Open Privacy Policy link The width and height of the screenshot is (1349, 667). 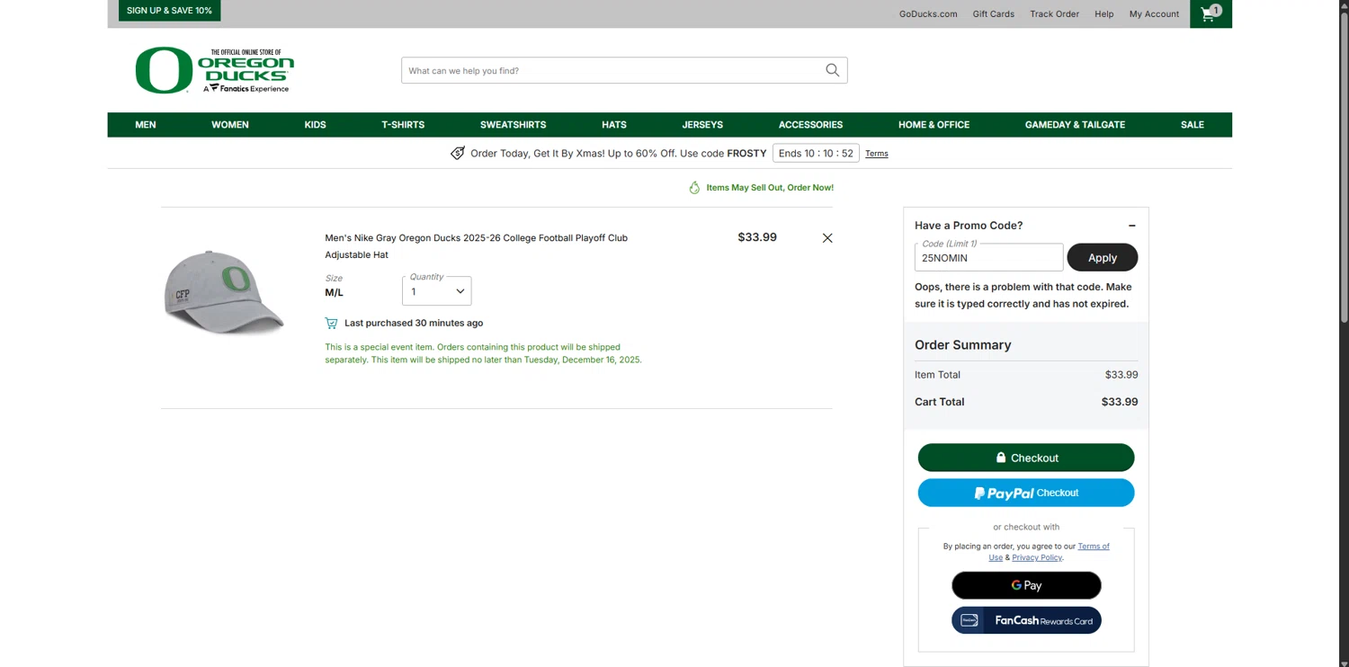pyautogui.click(x=1037, y=557)
